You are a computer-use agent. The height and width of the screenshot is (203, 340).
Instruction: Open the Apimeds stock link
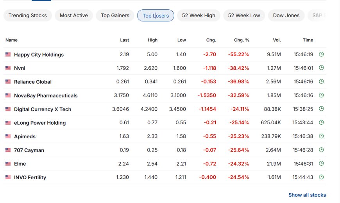pos(25,136)
